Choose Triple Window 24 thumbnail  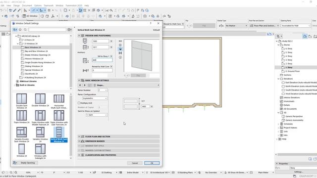(x=22, y=117)
